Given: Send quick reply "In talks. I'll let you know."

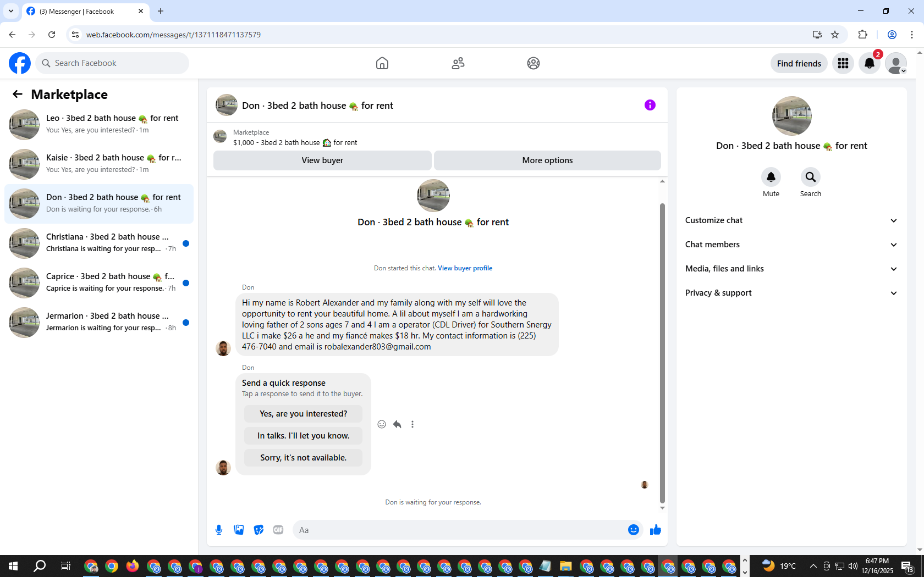Looking at the screenshot, I should (304, 436).
